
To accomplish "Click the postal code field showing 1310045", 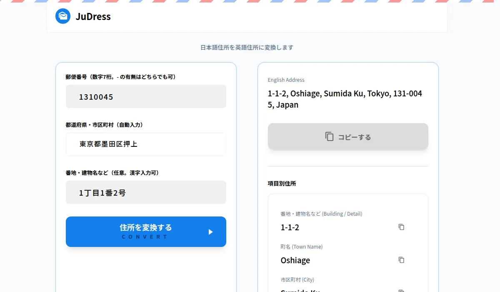I will [146, 96].
